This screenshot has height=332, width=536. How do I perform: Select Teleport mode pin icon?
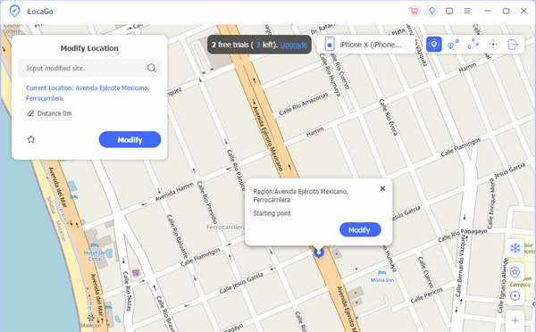[x=434, y=45]
